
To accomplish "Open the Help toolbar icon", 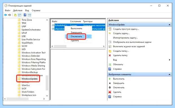I will coord(25,15).
